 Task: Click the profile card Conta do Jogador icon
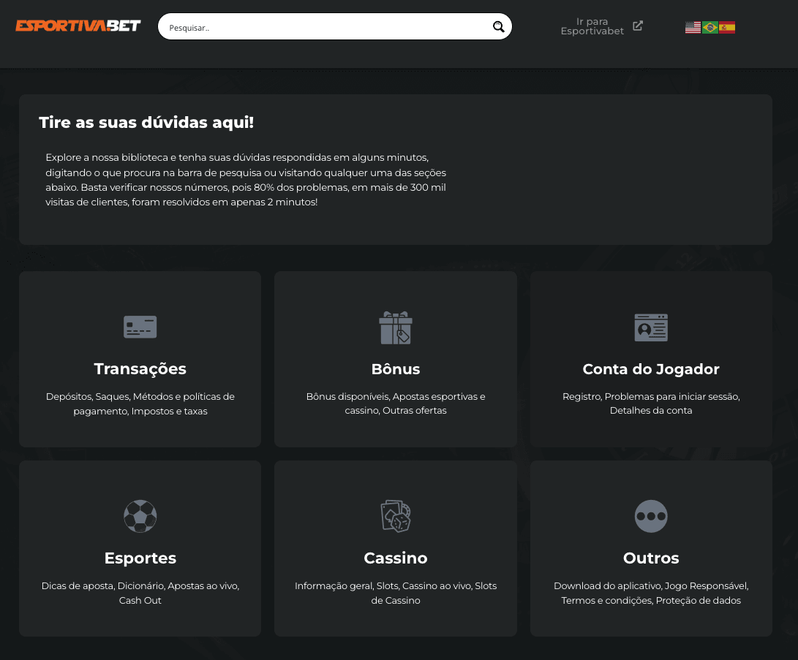651,327
